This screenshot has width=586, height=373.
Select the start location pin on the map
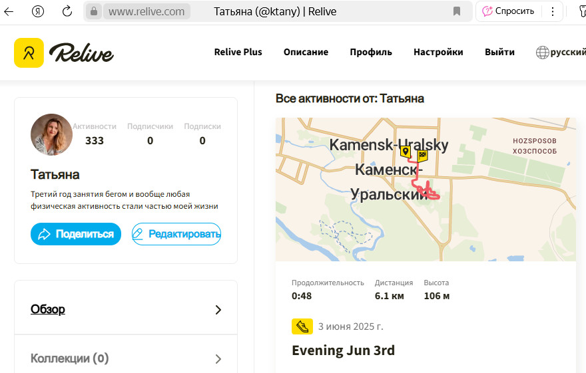(405, 152)
